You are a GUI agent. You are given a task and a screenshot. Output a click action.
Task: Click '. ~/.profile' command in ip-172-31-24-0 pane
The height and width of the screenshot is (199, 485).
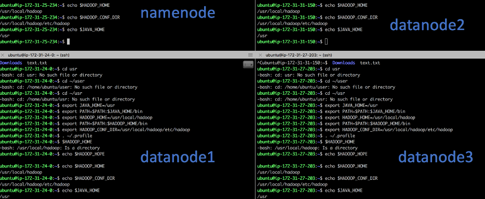coord(77,136)
